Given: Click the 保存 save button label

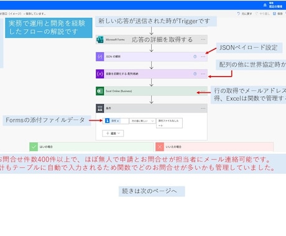Looking at the screenshot, I should [x=280, y=14].
